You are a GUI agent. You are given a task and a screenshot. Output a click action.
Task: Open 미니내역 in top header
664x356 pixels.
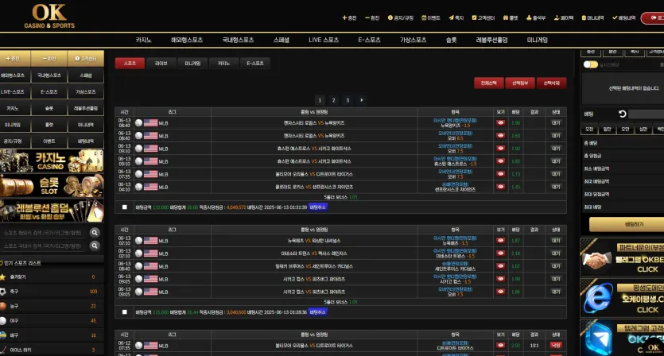593,17
